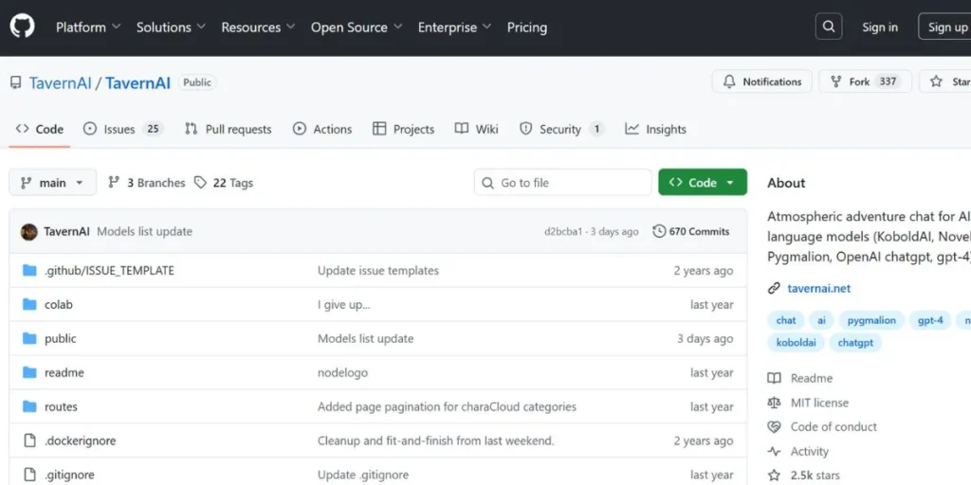This screenshot has height=485, width=971.
Task: Open the public folder
Action: point(60,338)
